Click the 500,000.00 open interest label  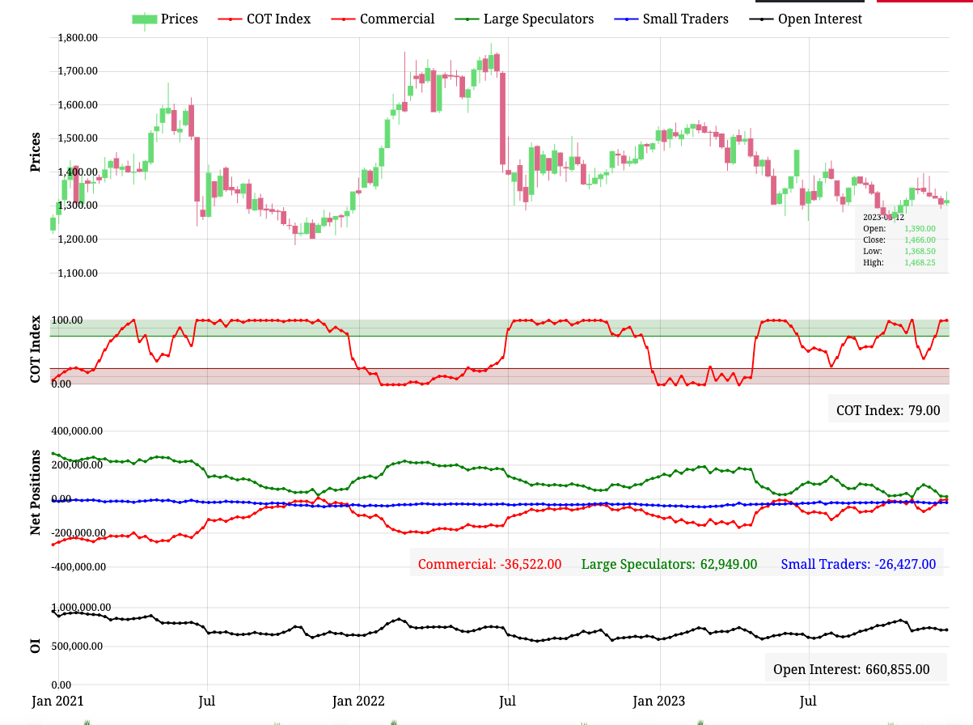click(x=77, y=646)
